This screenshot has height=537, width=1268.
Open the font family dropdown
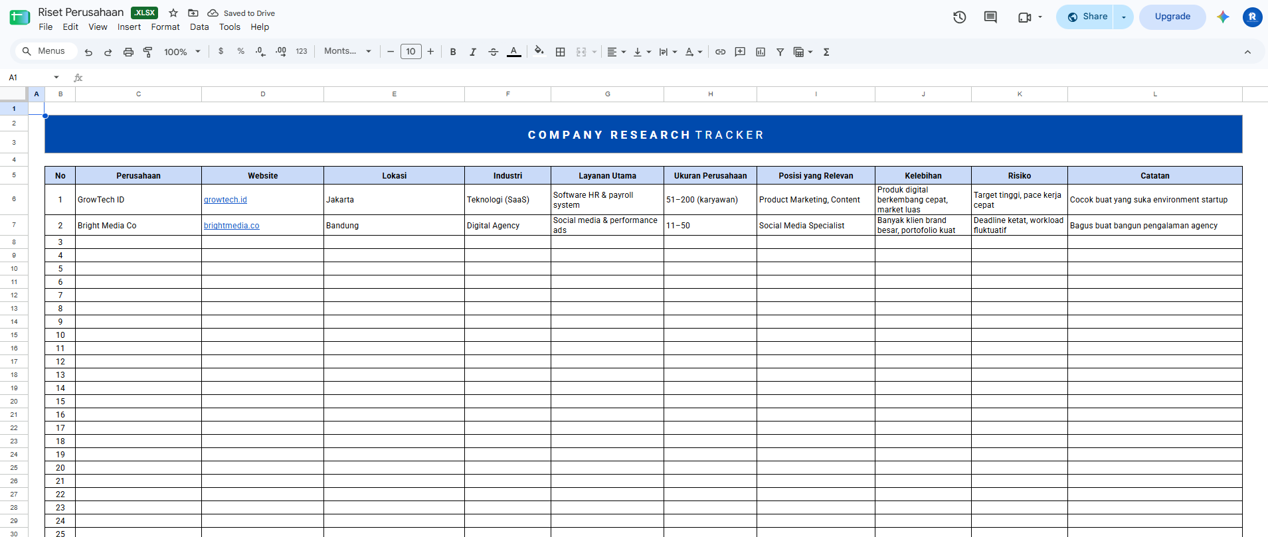point(347,51)
